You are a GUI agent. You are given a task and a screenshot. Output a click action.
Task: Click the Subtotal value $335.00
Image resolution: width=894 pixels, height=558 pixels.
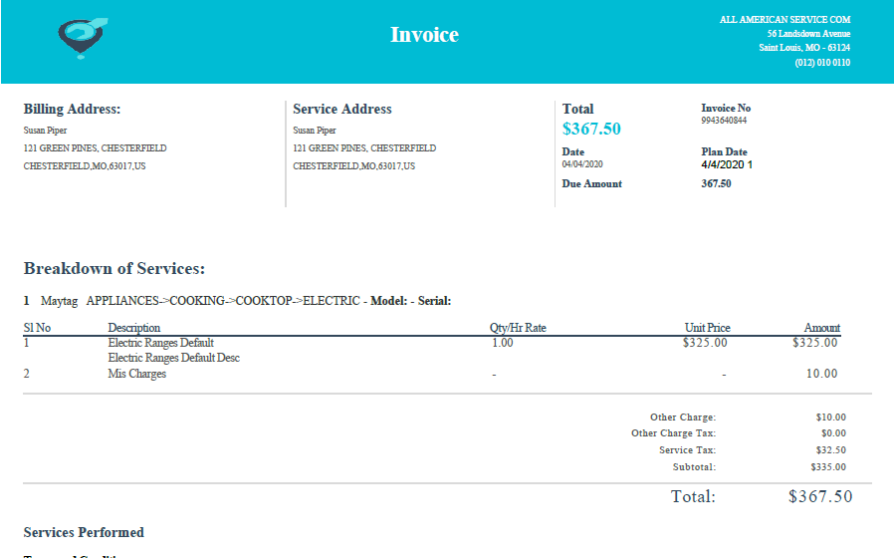pyautogui.click(x=828, y=466)
